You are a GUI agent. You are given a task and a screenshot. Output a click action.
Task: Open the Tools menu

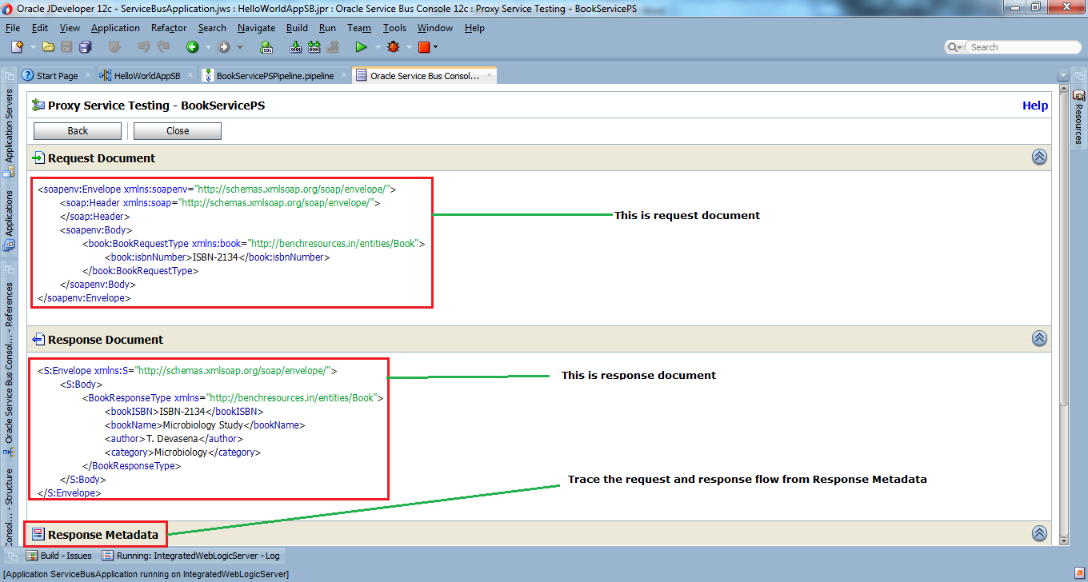(x=394, y=28)
